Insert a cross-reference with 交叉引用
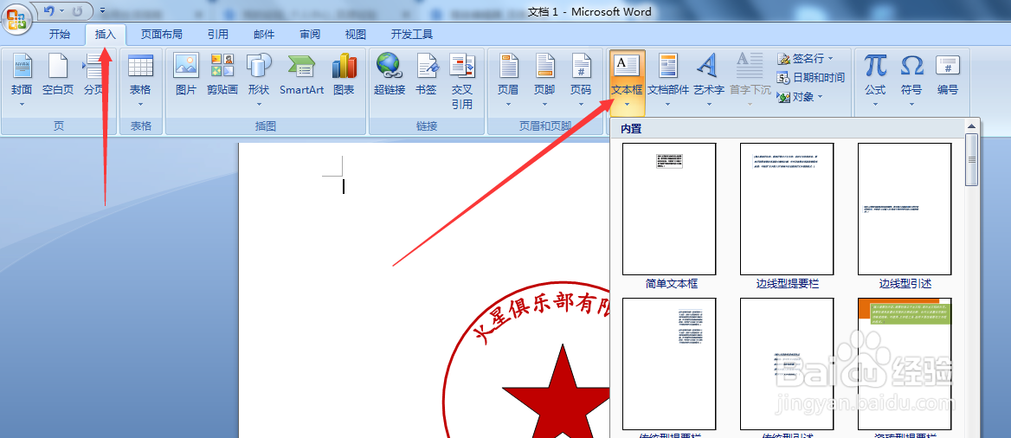1011x438 pixels. click(x=461, y=80)
